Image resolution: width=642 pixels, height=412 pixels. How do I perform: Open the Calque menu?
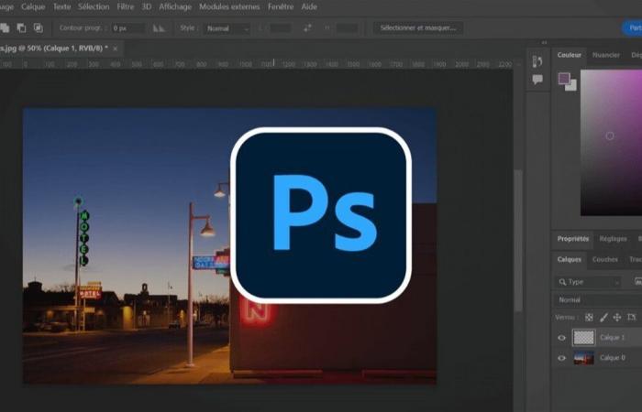point(33,7)
